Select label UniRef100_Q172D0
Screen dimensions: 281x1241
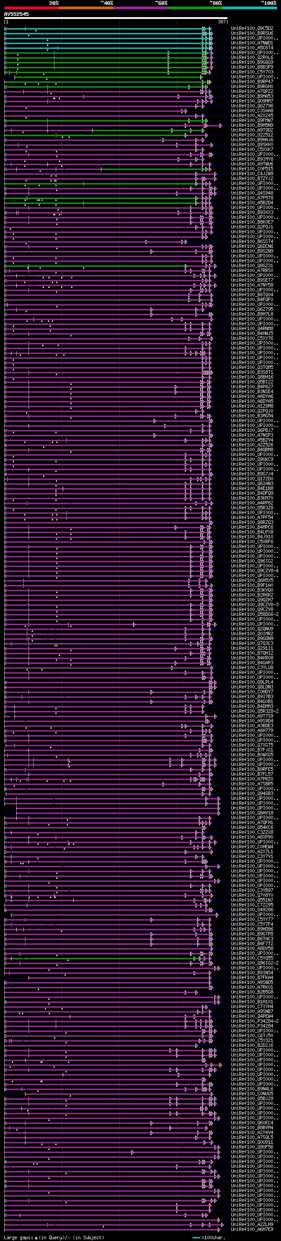252,479
